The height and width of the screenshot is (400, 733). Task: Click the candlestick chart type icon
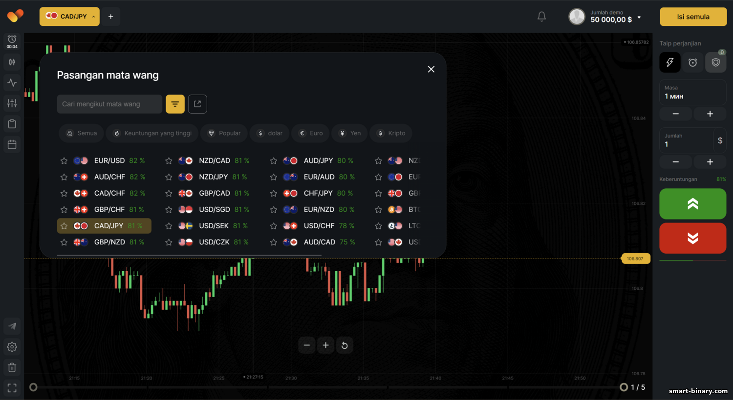tap(12, 62)
